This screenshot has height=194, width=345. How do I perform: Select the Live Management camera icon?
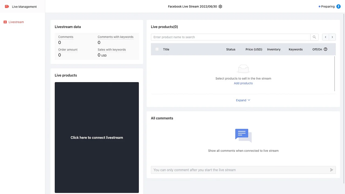pyautogui.click(x=7, y=6)
